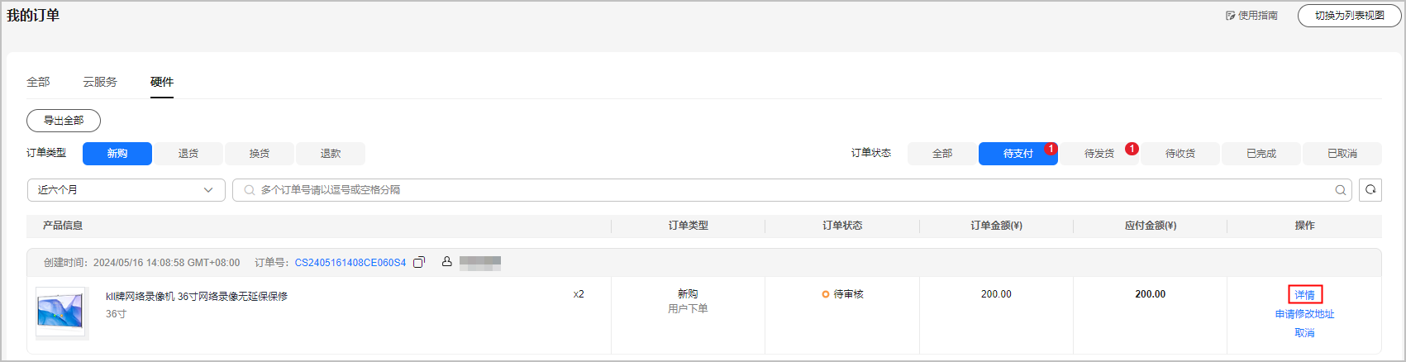
Task: Focus the order number search field
Action: [792, 190]
